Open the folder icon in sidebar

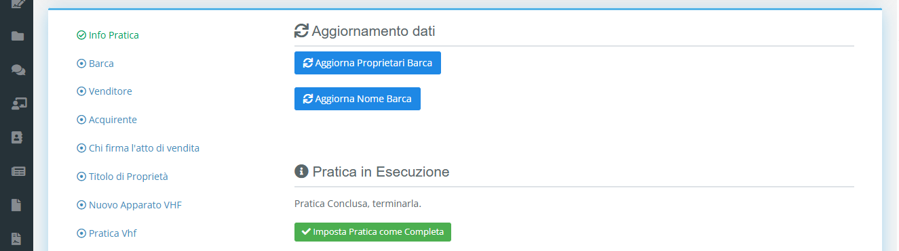coord(18,36)
